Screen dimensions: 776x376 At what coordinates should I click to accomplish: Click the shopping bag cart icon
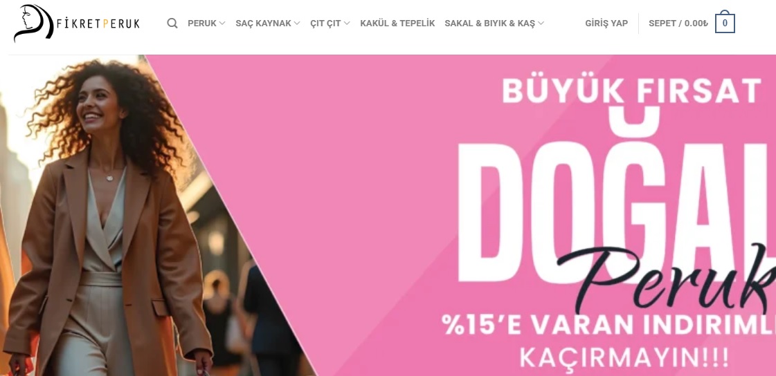pyautogui.click(x=725, y=21)
